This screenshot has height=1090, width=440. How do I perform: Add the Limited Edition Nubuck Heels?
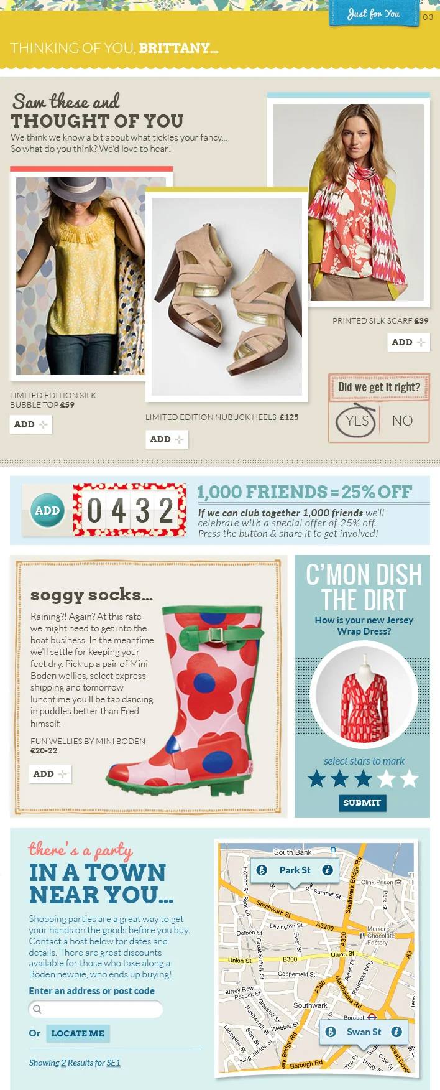point(167,439)
